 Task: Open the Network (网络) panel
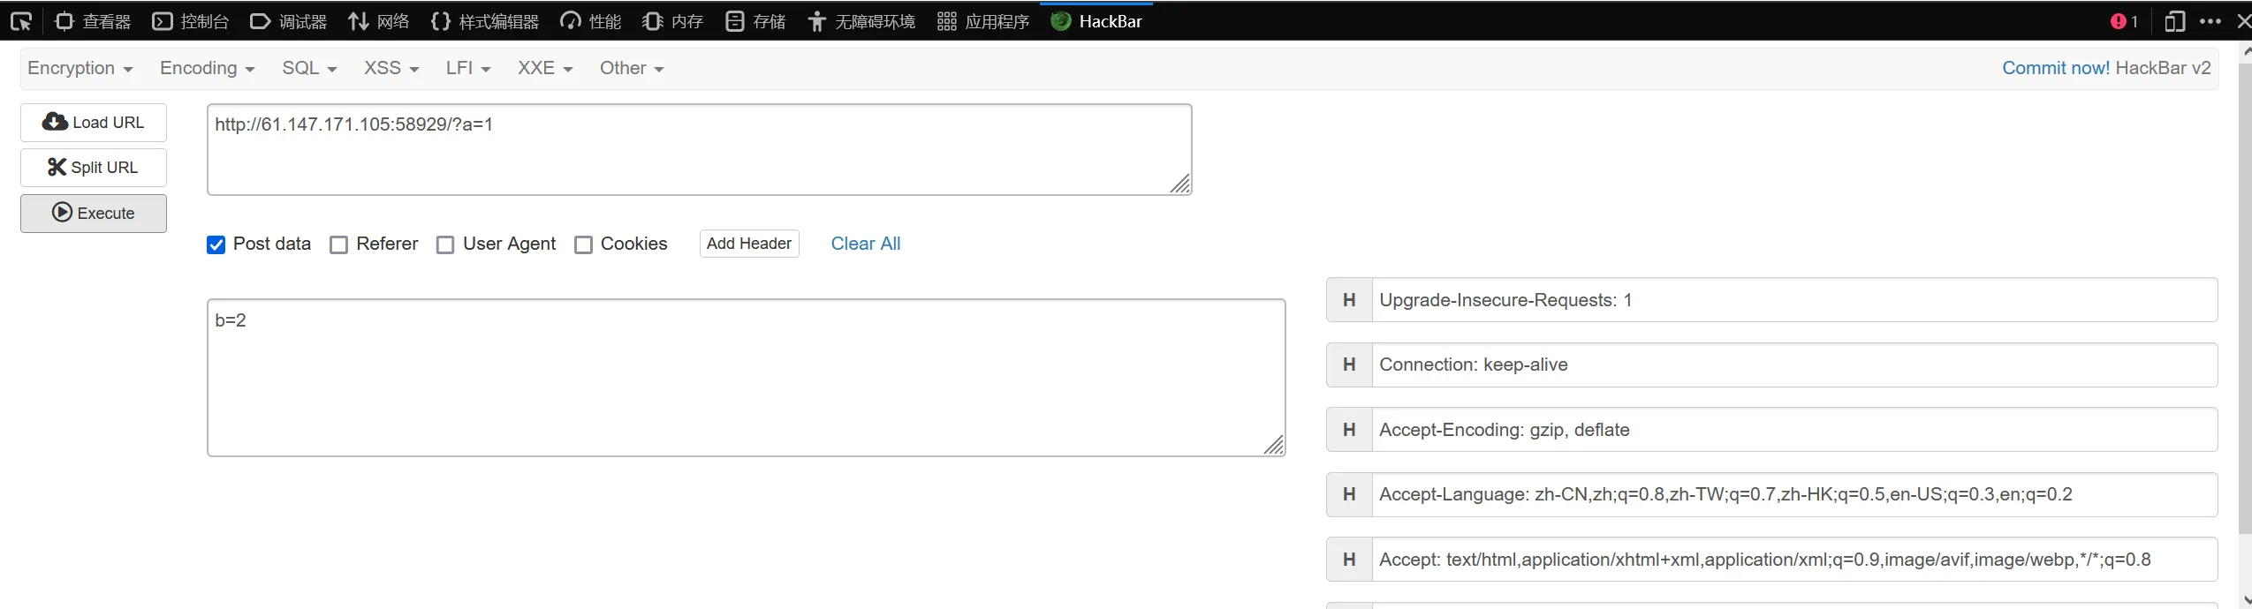[x=379, y=21]
